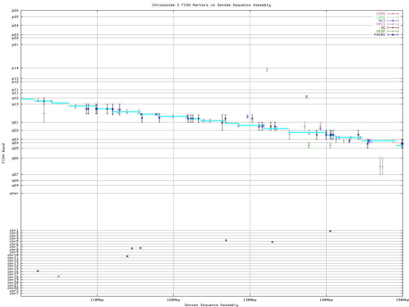Select the outlier red marker near p14

click(x=267, y=70)
